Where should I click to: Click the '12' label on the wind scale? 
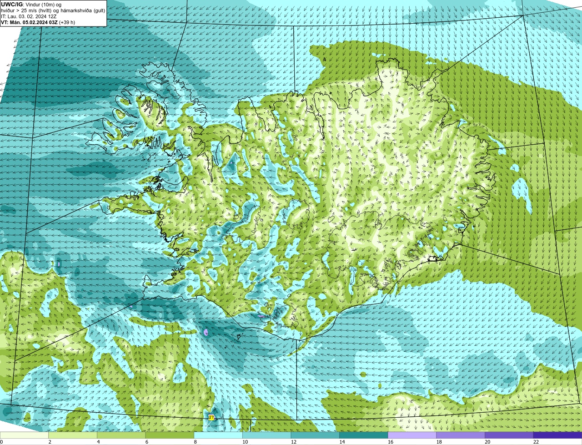[x=294, y=442]
